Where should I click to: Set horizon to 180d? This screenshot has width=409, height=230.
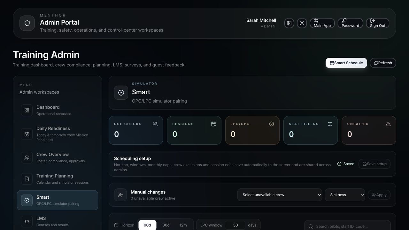click(165, 225)
